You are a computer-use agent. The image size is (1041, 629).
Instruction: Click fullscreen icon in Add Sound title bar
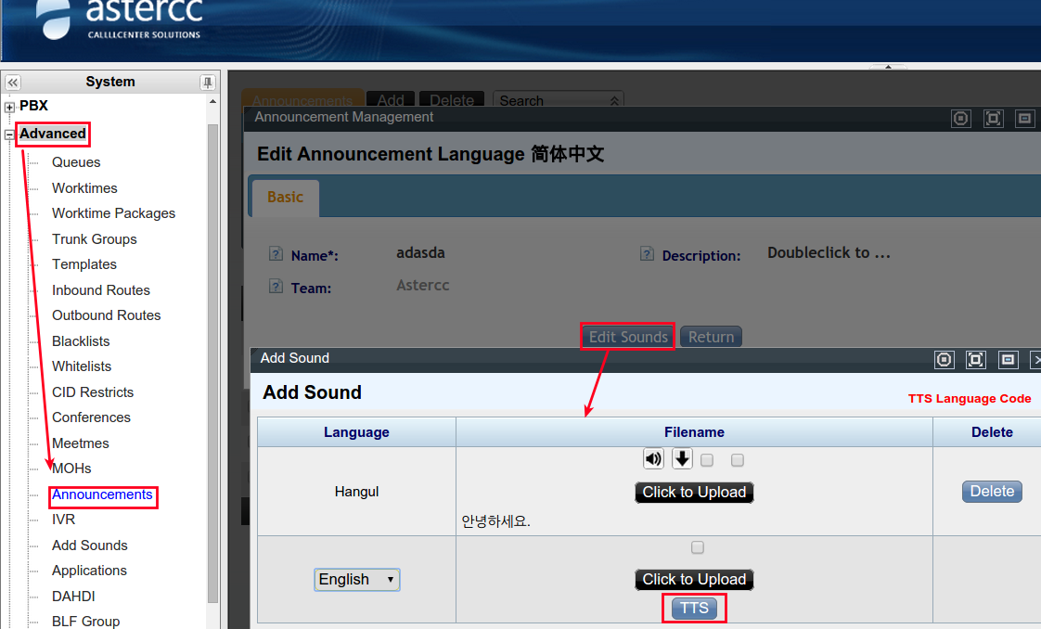click(975, 359)
